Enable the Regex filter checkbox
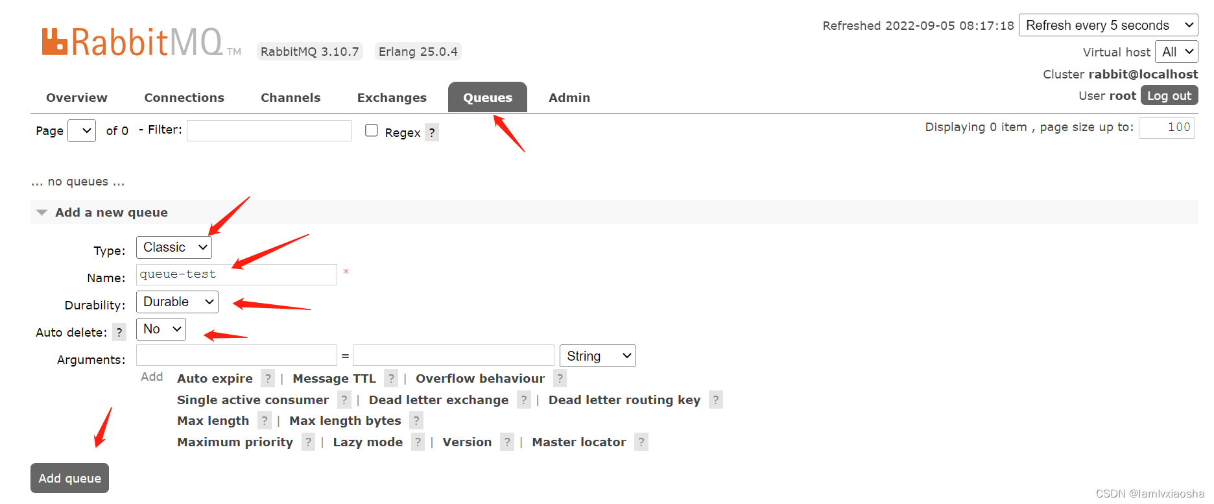1214x504 pixels. 372,130
